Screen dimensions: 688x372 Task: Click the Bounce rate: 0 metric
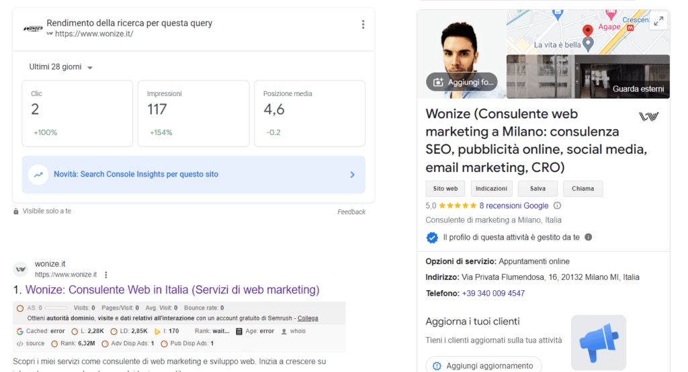(204, 308)
